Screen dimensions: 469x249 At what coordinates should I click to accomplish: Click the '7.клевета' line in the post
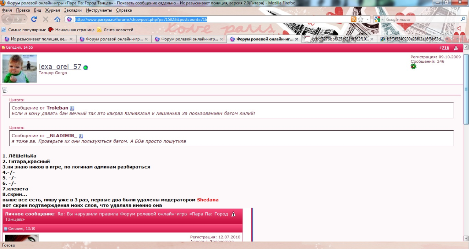(x=15, y=189)
